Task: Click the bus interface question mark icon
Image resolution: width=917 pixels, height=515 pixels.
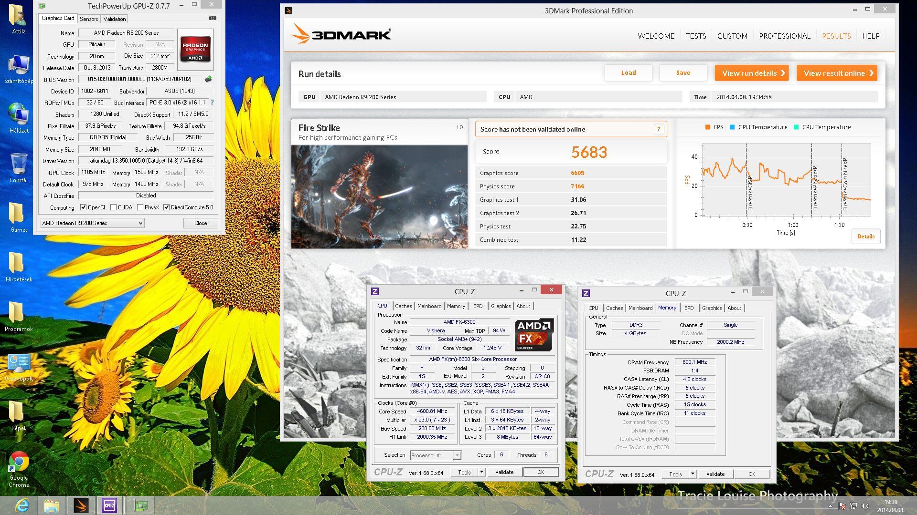Action: click(212, 103)
